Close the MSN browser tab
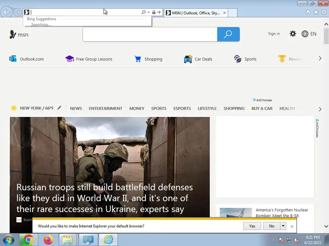329x246 pixels. [x=225, y=13]
